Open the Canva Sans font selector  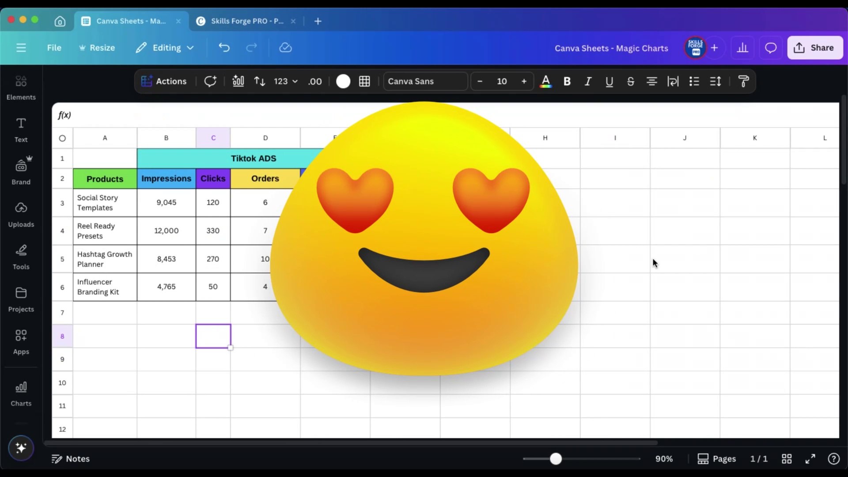425,81
